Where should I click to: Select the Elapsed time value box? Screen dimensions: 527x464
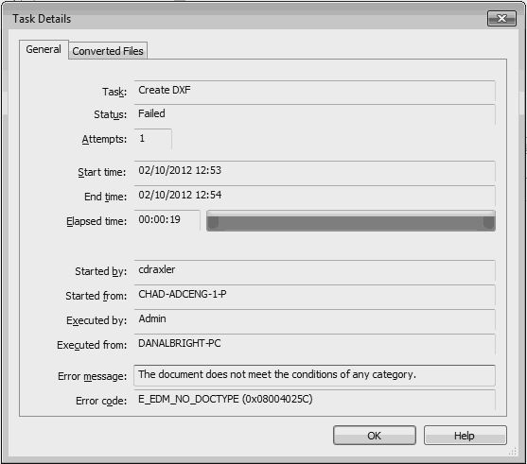click(x=167, y=220)
